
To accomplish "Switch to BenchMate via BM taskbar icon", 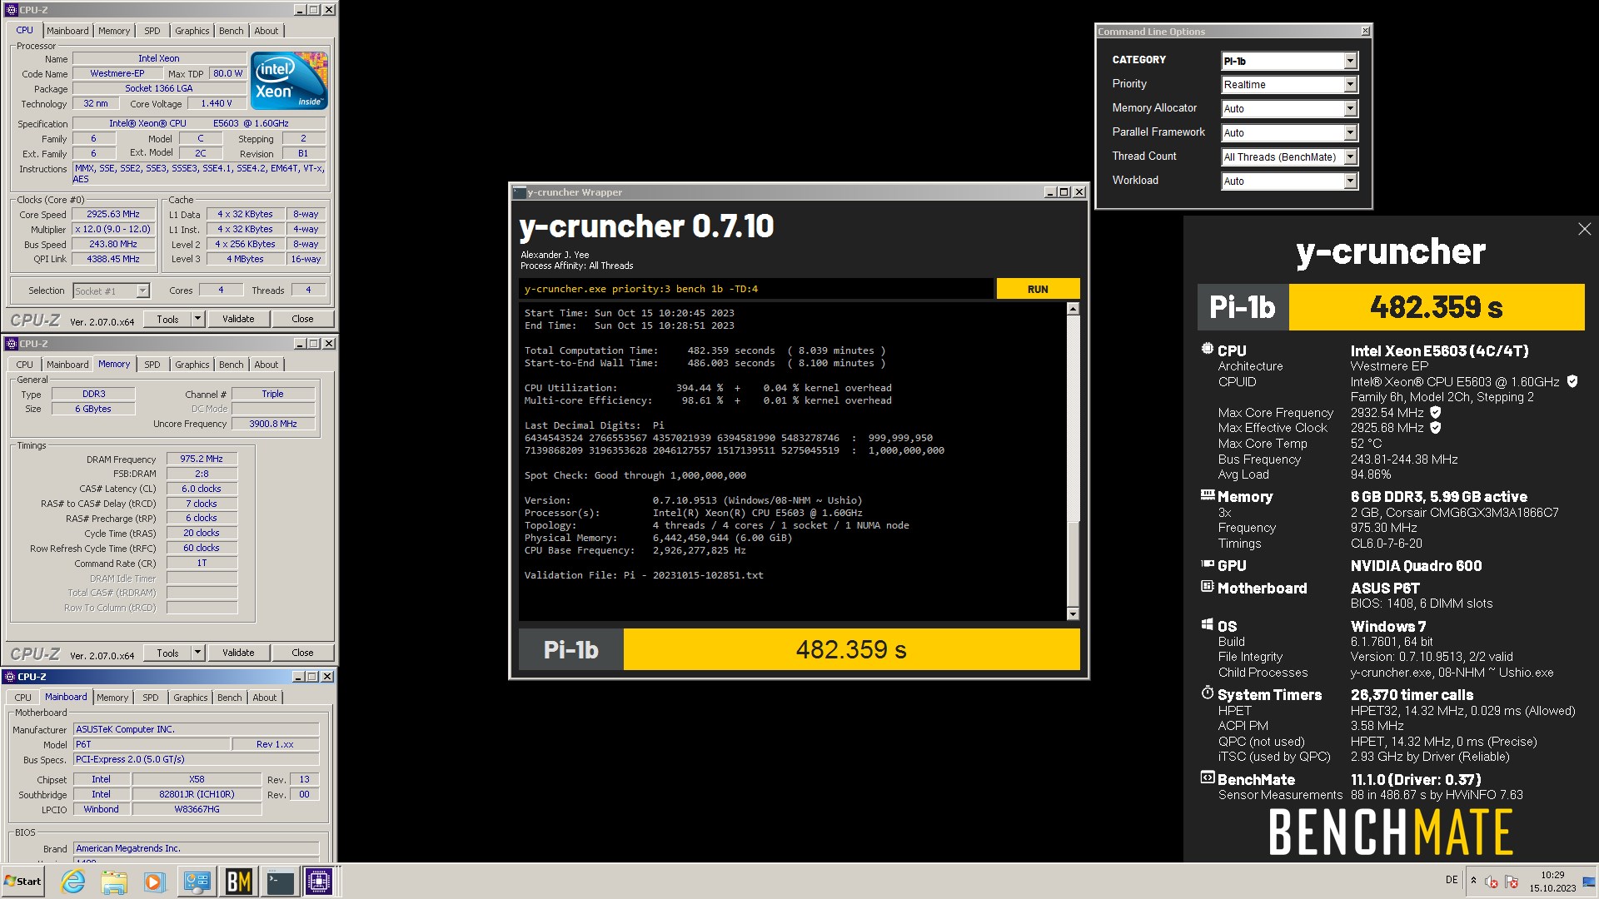I will pyautogui.click(x=239, y=882).
